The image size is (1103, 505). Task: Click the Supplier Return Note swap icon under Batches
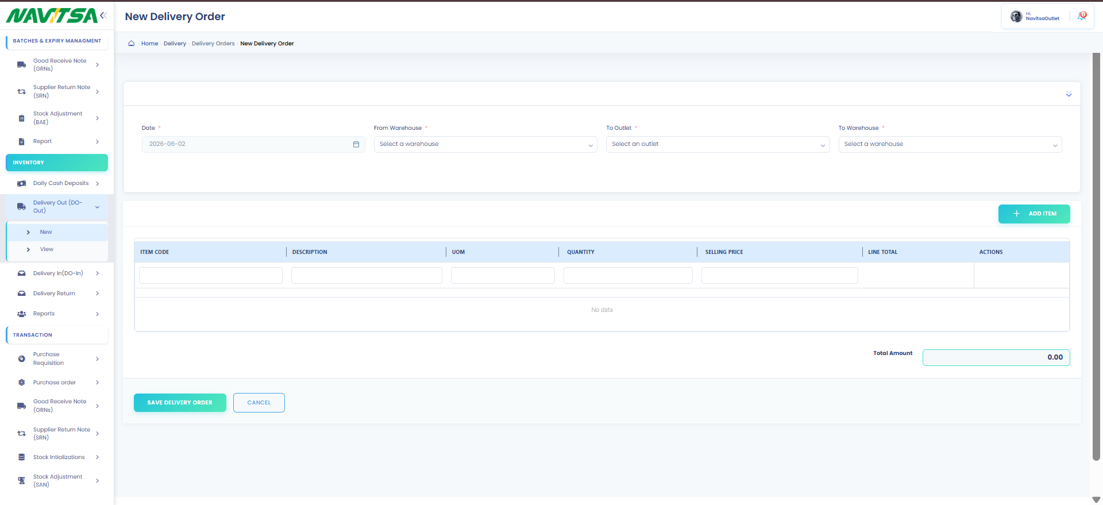coord(21,91)
